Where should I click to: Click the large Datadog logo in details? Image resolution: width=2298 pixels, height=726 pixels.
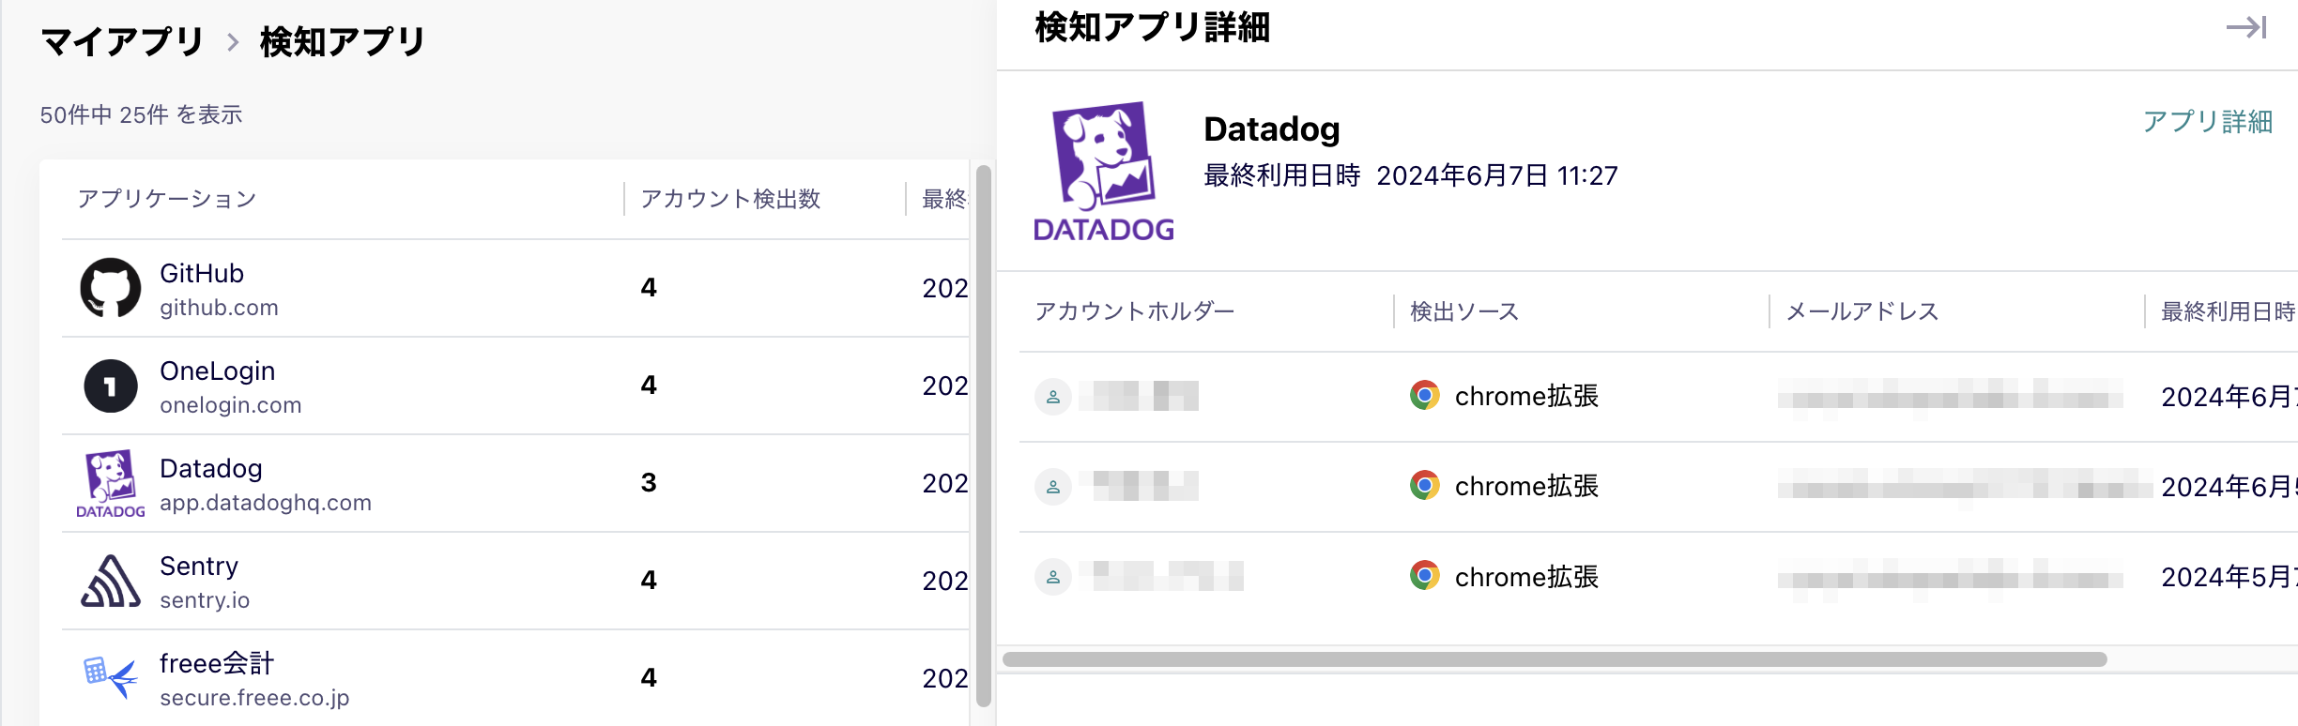[x=1104, y=172]
